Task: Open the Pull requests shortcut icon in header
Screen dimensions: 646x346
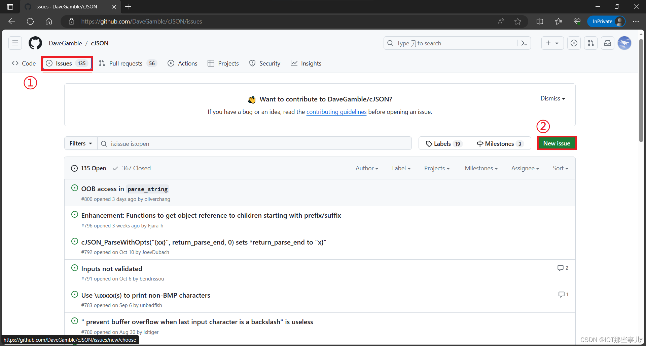Action: (591, 43)
